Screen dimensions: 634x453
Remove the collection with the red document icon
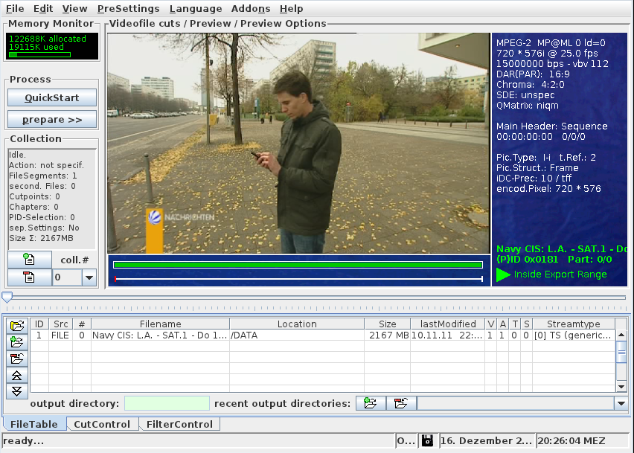(x=30, y=277)
